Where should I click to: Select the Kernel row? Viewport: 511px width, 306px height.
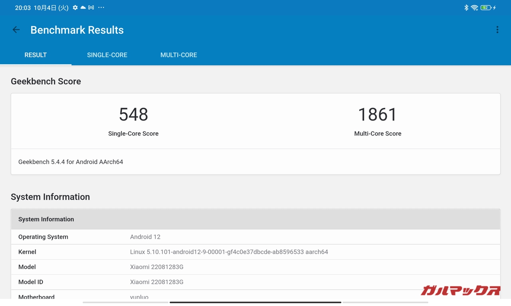[255, 252]
